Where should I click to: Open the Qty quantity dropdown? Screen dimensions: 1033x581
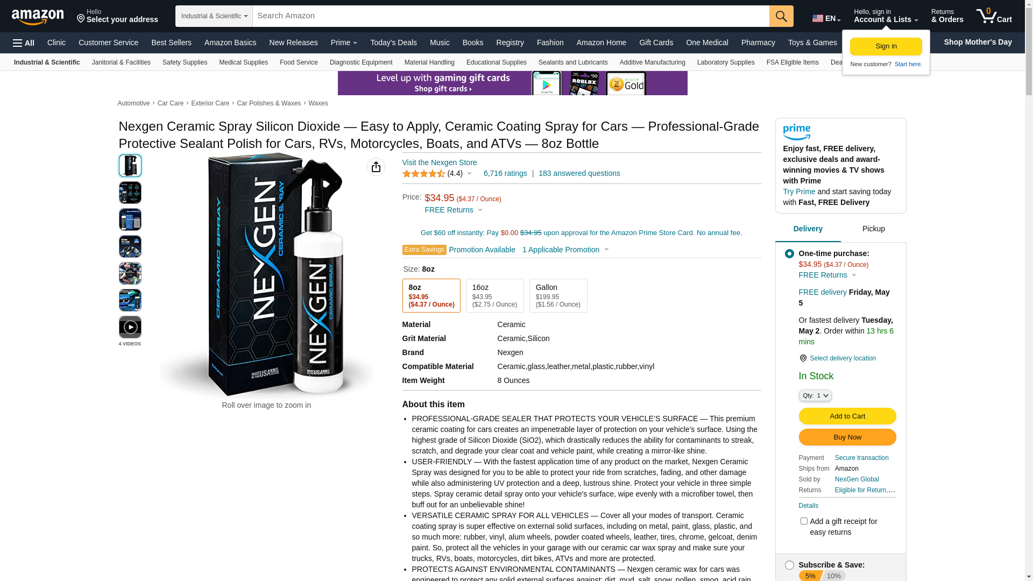(x=815, y=395)
